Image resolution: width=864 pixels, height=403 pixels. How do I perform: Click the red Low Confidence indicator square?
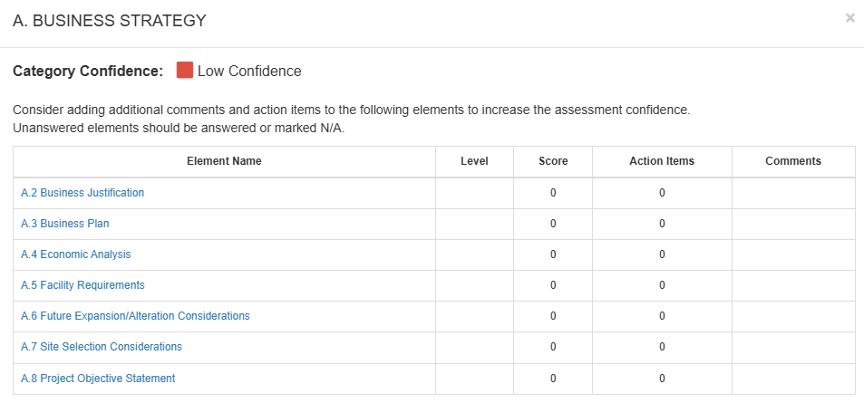[185, 71]
